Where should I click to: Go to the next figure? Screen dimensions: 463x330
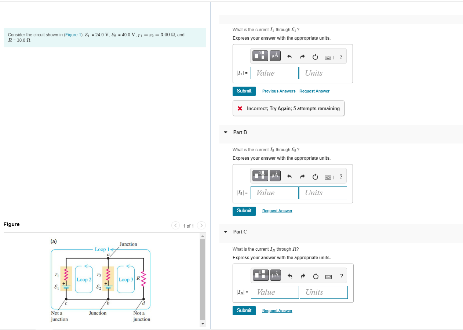pyautogui.click(x=201, y=225)
